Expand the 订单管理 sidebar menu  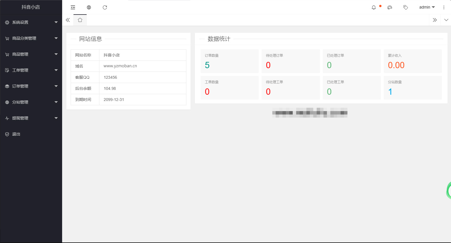click(31, 86)
